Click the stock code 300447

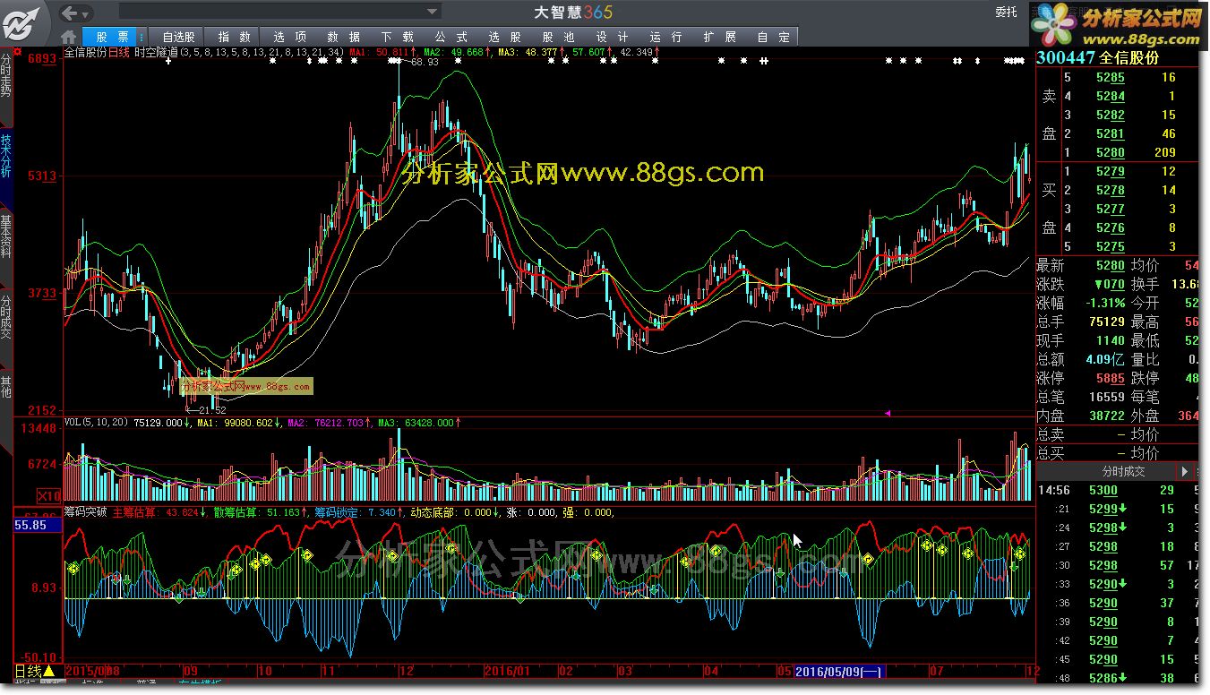1065,57
